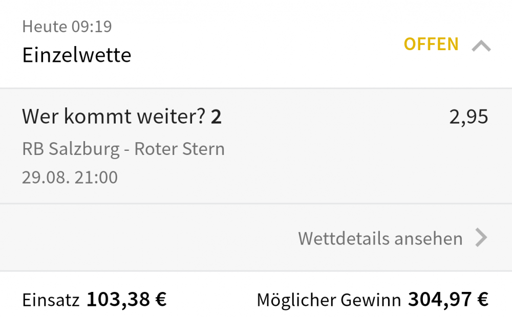Click the right arrow next to Wettdetails ansehen

pos(481,238)
